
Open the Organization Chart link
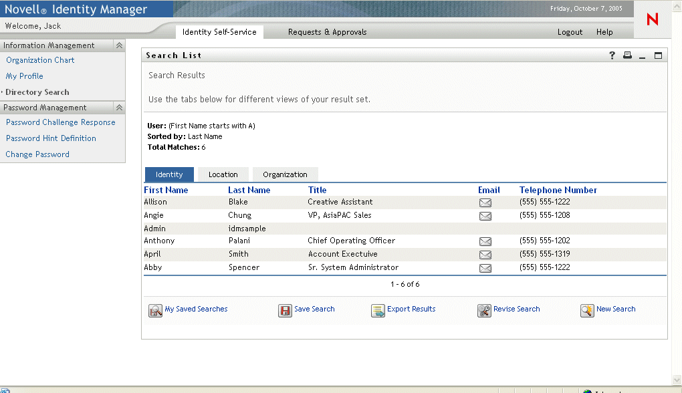click(x=40, y=60)
